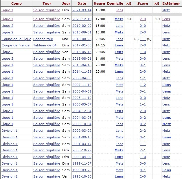This screenshot has height=179, width=182.
Task: Sort table by Heure column header
Action: coord(99,3)
